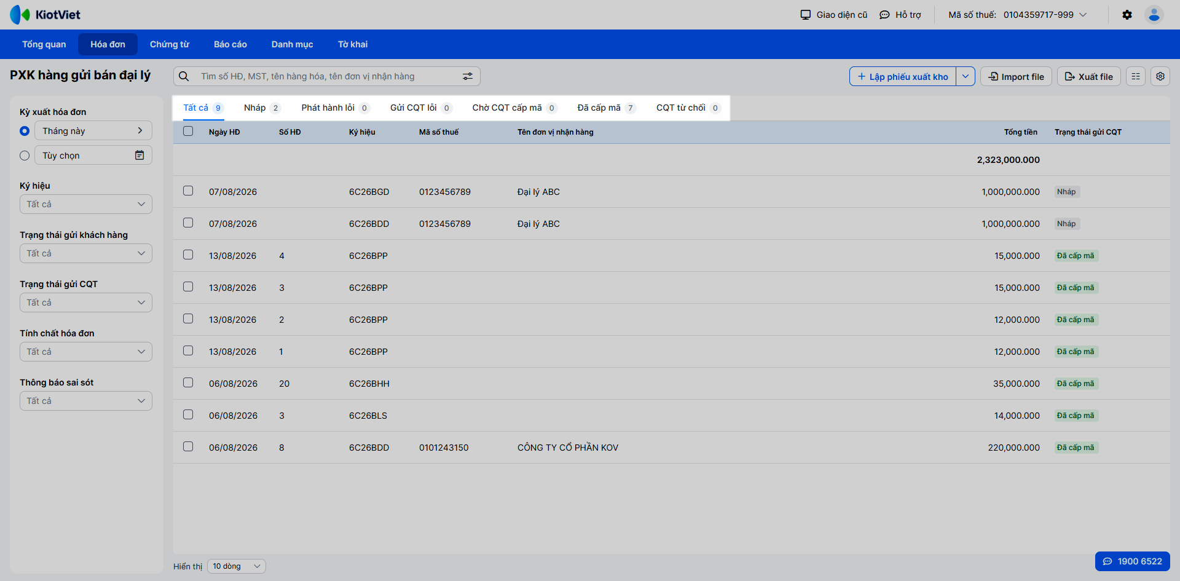Switch to CQT từ chối tab
Viewport: 1180px width, 581px height.
tap(688, 108)
